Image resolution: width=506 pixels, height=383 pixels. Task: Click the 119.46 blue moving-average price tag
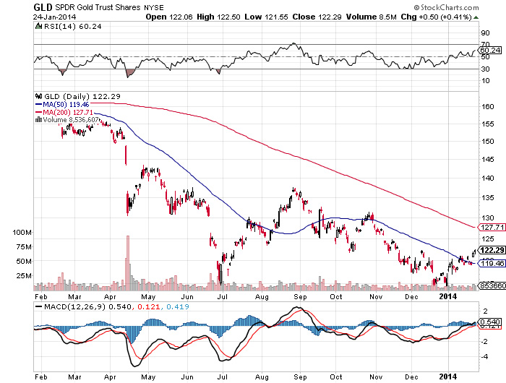click(x=492, y=263)
